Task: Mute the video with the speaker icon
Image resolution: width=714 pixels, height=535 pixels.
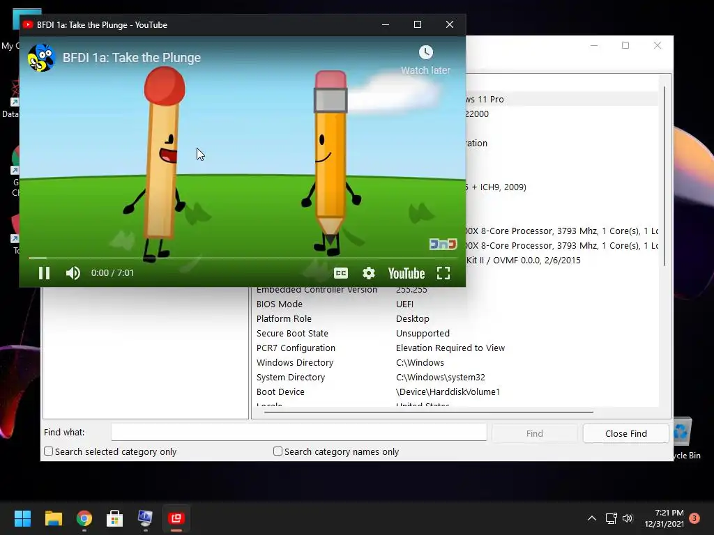Action: 73,273
